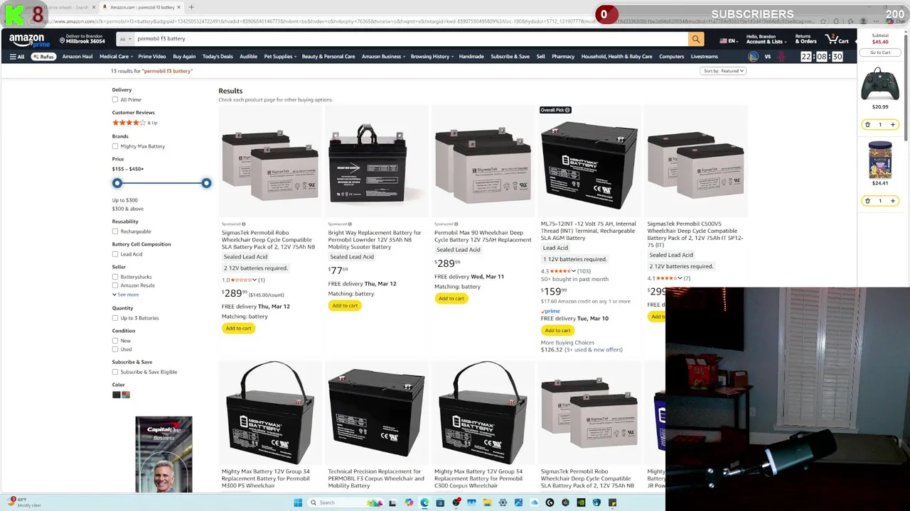The image size is (910, 511).
Task: Check Subscribe & Save Eligible filter
Action: click(115, 372)
